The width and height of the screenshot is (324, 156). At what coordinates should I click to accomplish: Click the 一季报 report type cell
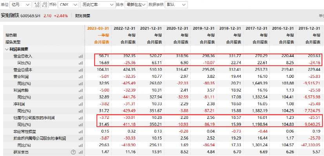(103, 35)
